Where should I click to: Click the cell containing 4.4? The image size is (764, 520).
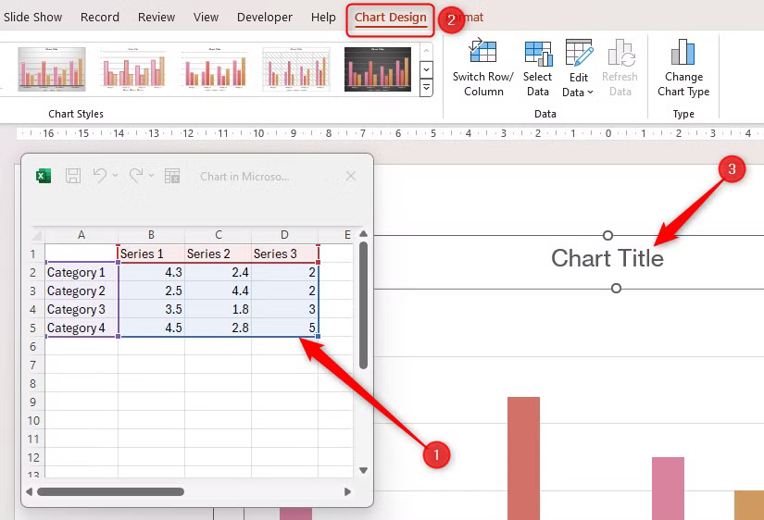[x=218, y=291]
